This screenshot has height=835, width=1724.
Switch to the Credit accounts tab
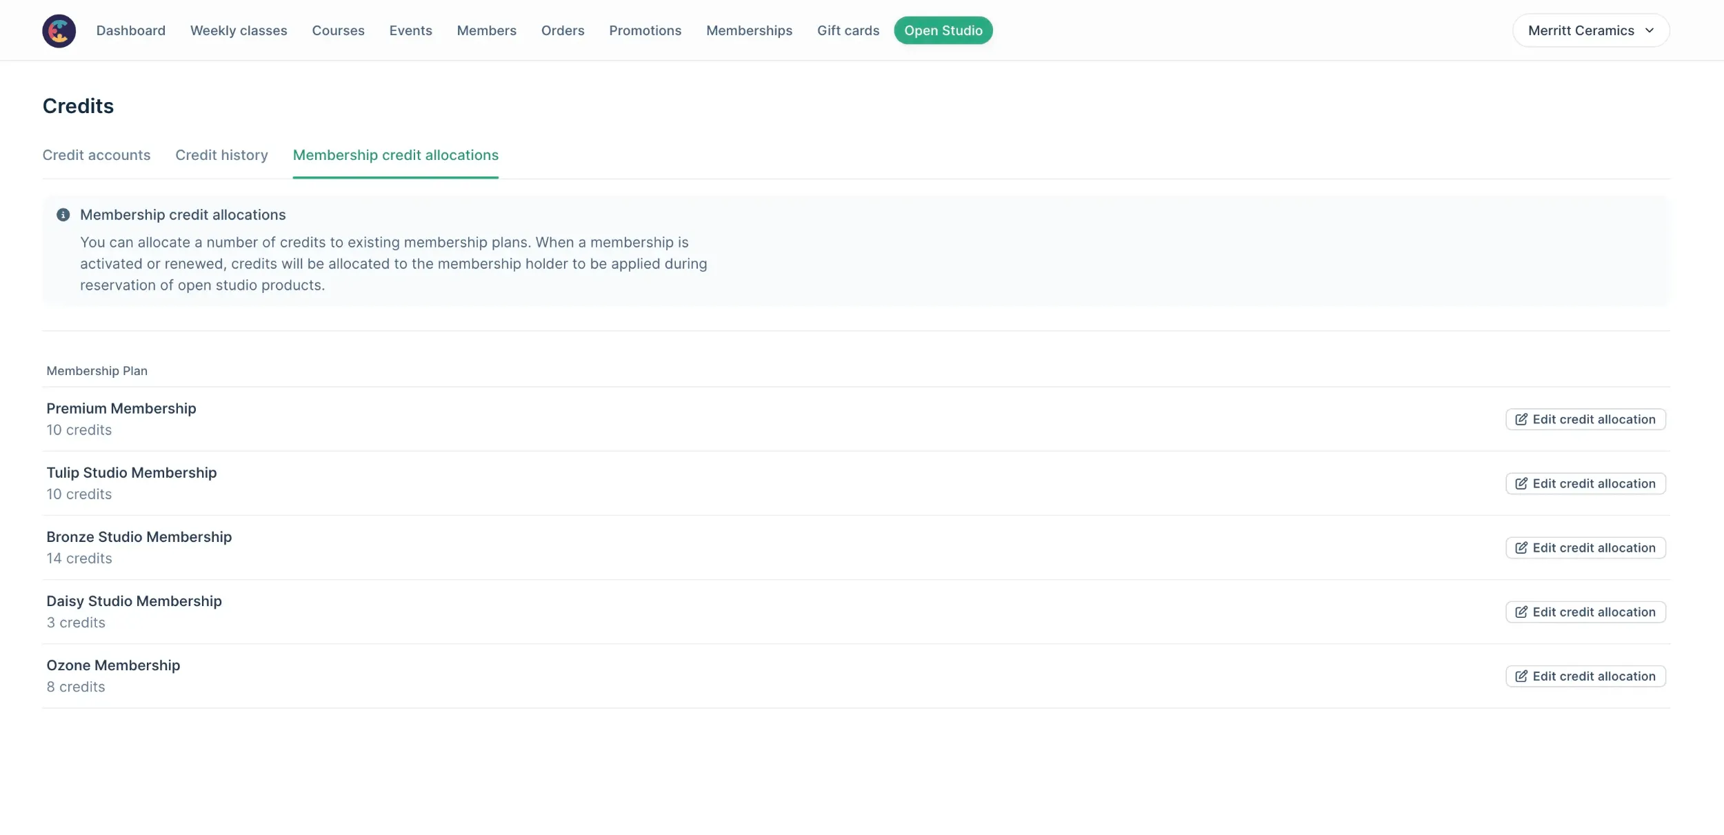pyautogui.click(x=97, y=155)
